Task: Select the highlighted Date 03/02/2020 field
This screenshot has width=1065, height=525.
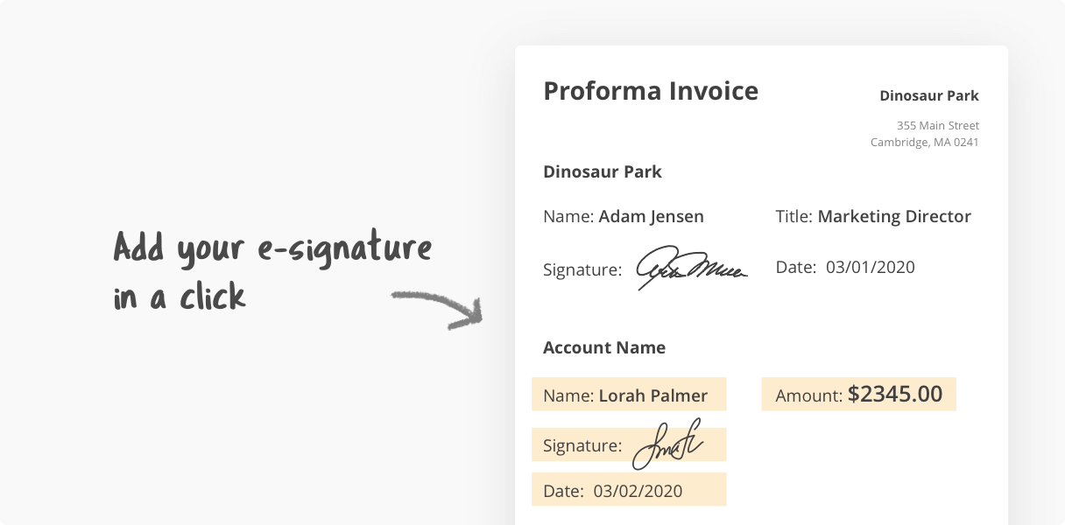Action: 629,490
